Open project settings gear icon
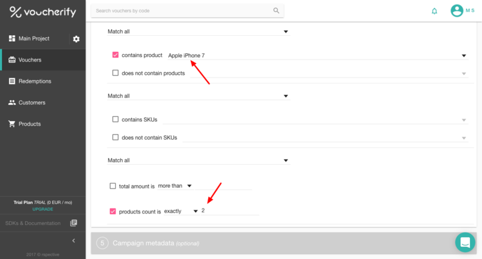 click(76, 39)
